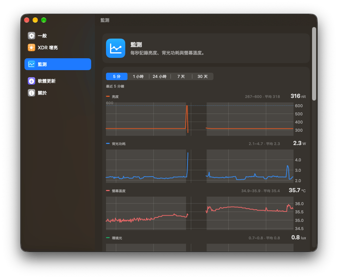Click the 亮度 brightness chart
Image resolution: width=338 pixels, height=279 pixels.
pos(200,119)
